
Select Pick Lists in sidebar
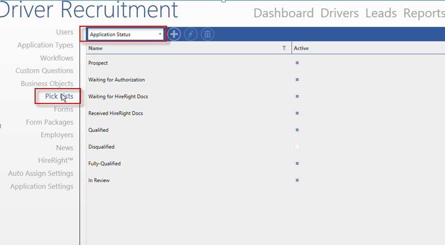[59, 96]
